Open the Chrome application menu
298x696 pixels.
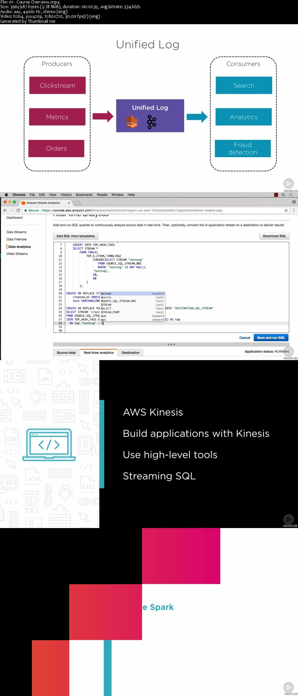tap(19, 195)
